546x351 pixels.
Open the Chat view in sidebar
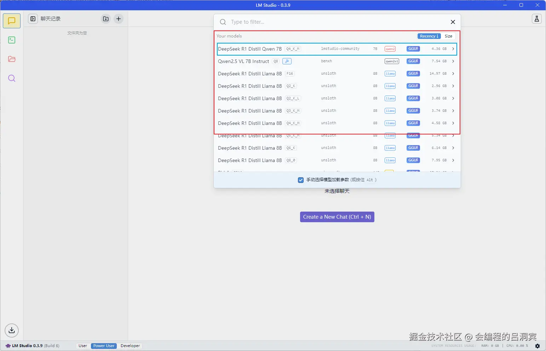12,21
